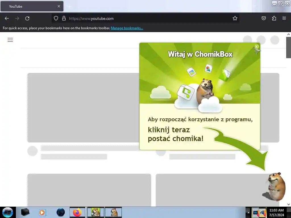Click the forward navigation arrow
The image size is (291, 218).
tap(17, 18)
